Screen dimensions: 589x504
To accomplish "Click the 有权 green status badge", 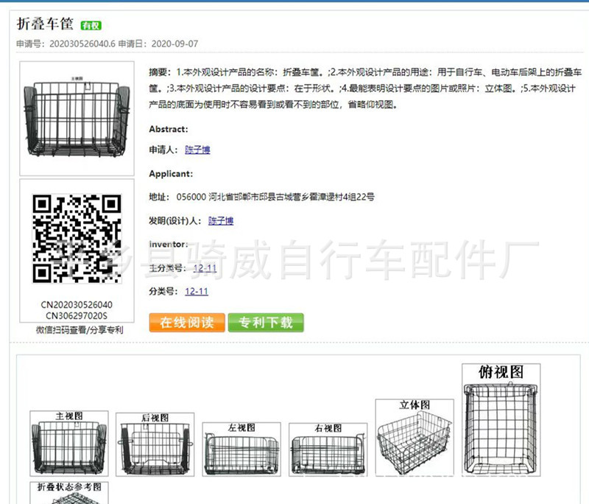I will [91, 25].
